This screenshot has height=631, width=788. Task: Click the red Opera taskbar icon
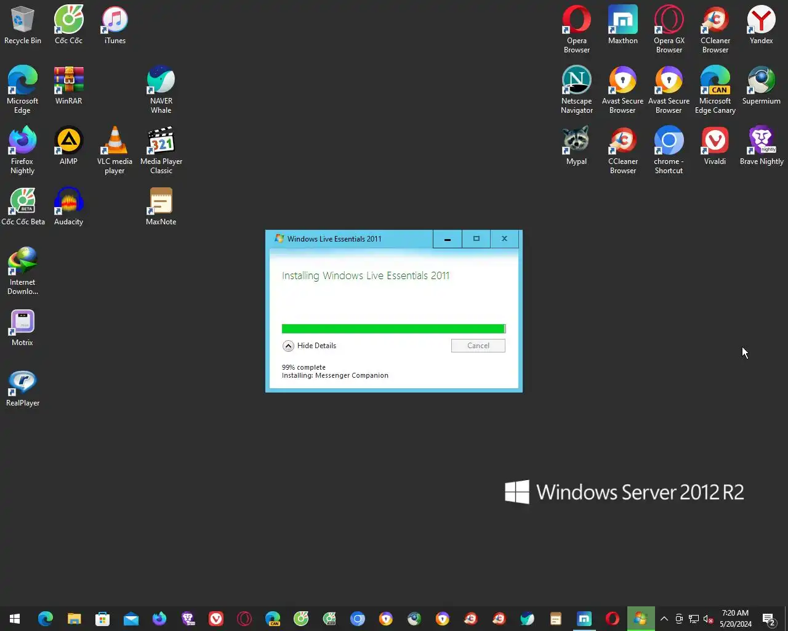[613, 619]
